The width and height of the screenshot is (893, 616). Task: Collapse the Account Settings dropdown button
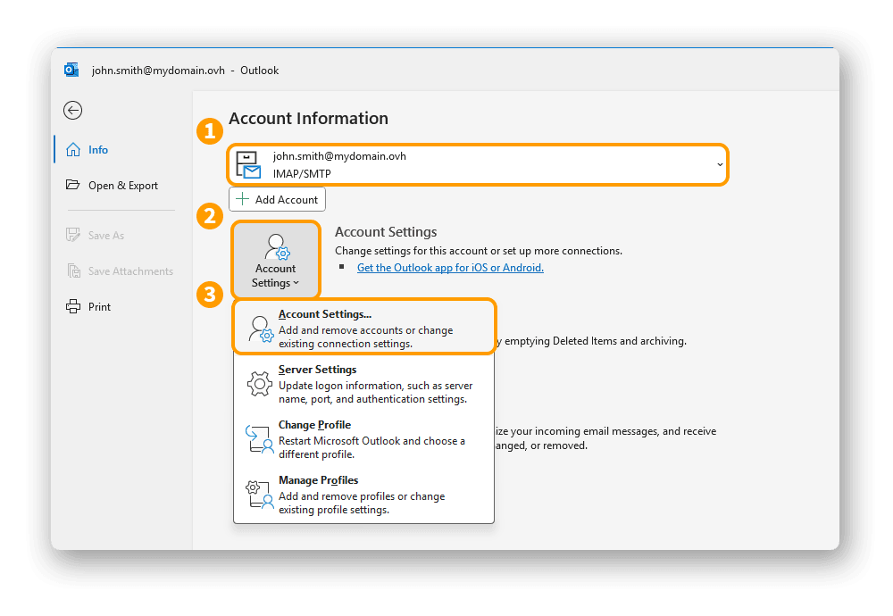[276, 260]
